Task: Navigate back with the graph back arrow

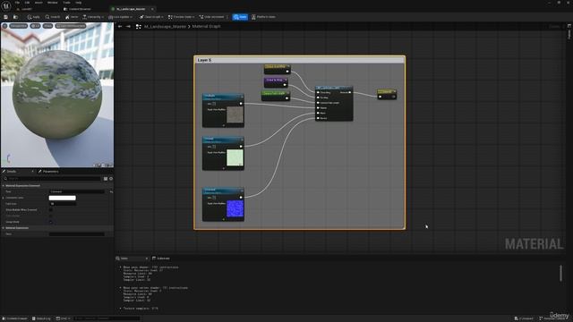Action: pyautogui.click(x=120, y=26)
